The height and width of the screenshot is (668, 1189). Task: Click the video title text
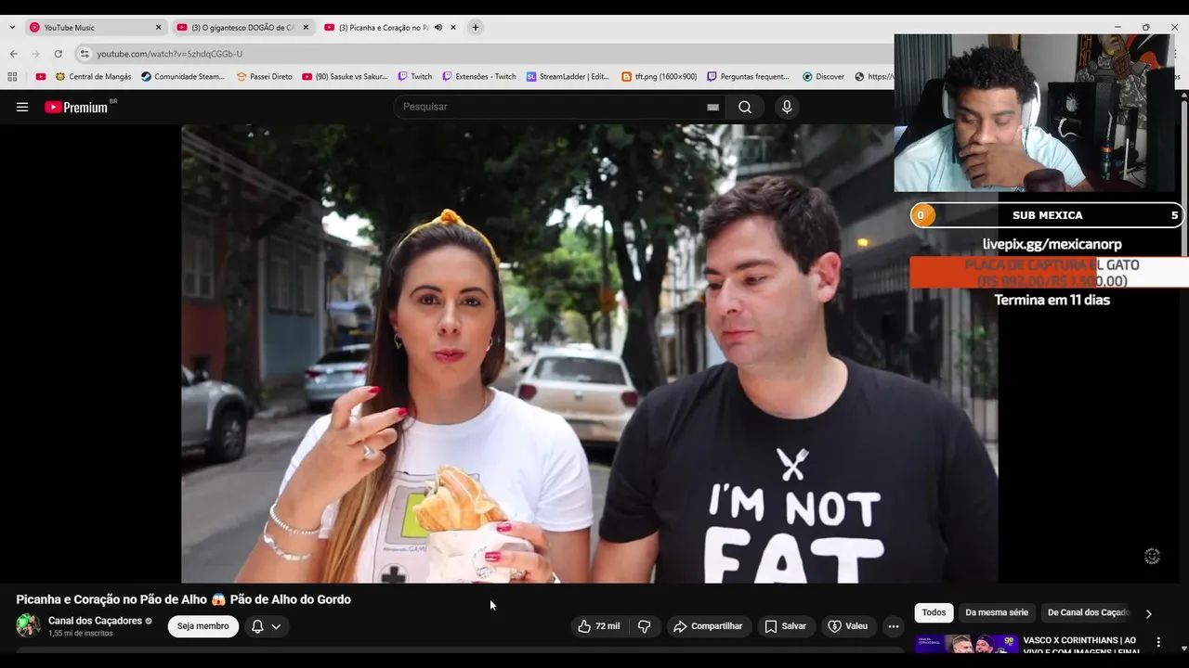[x=183, y=599]
